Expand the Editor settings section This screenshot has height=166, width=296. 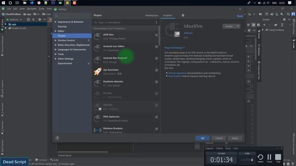(55, 31)
